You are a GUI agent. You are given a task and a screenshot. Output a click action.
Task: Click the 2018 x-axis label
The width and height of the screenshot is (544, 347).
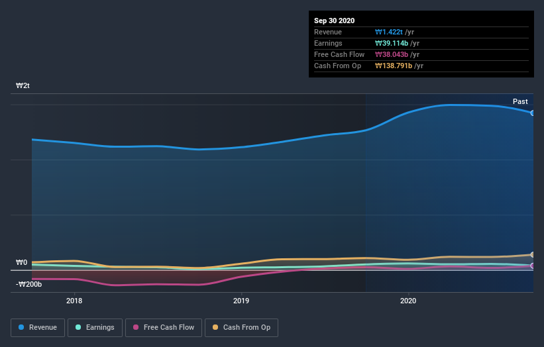point(74,301)
